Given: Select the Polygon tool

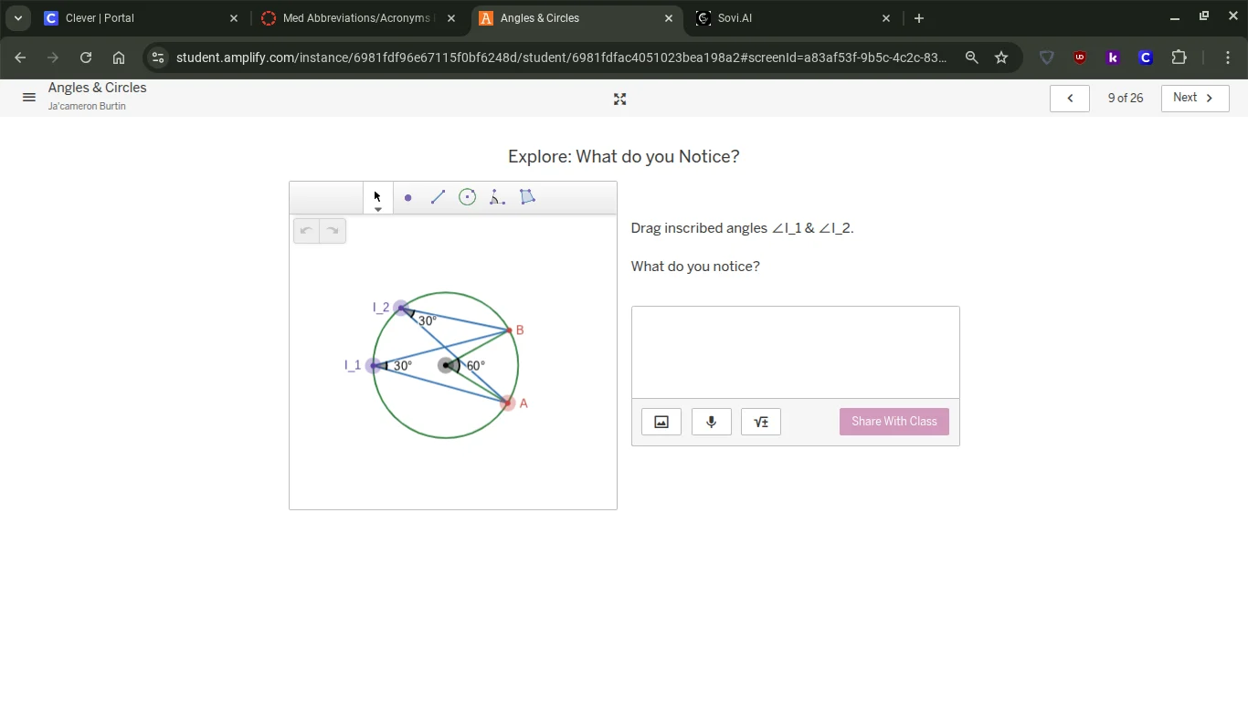Looking at the screenshot, I should (x=527, y=197).
